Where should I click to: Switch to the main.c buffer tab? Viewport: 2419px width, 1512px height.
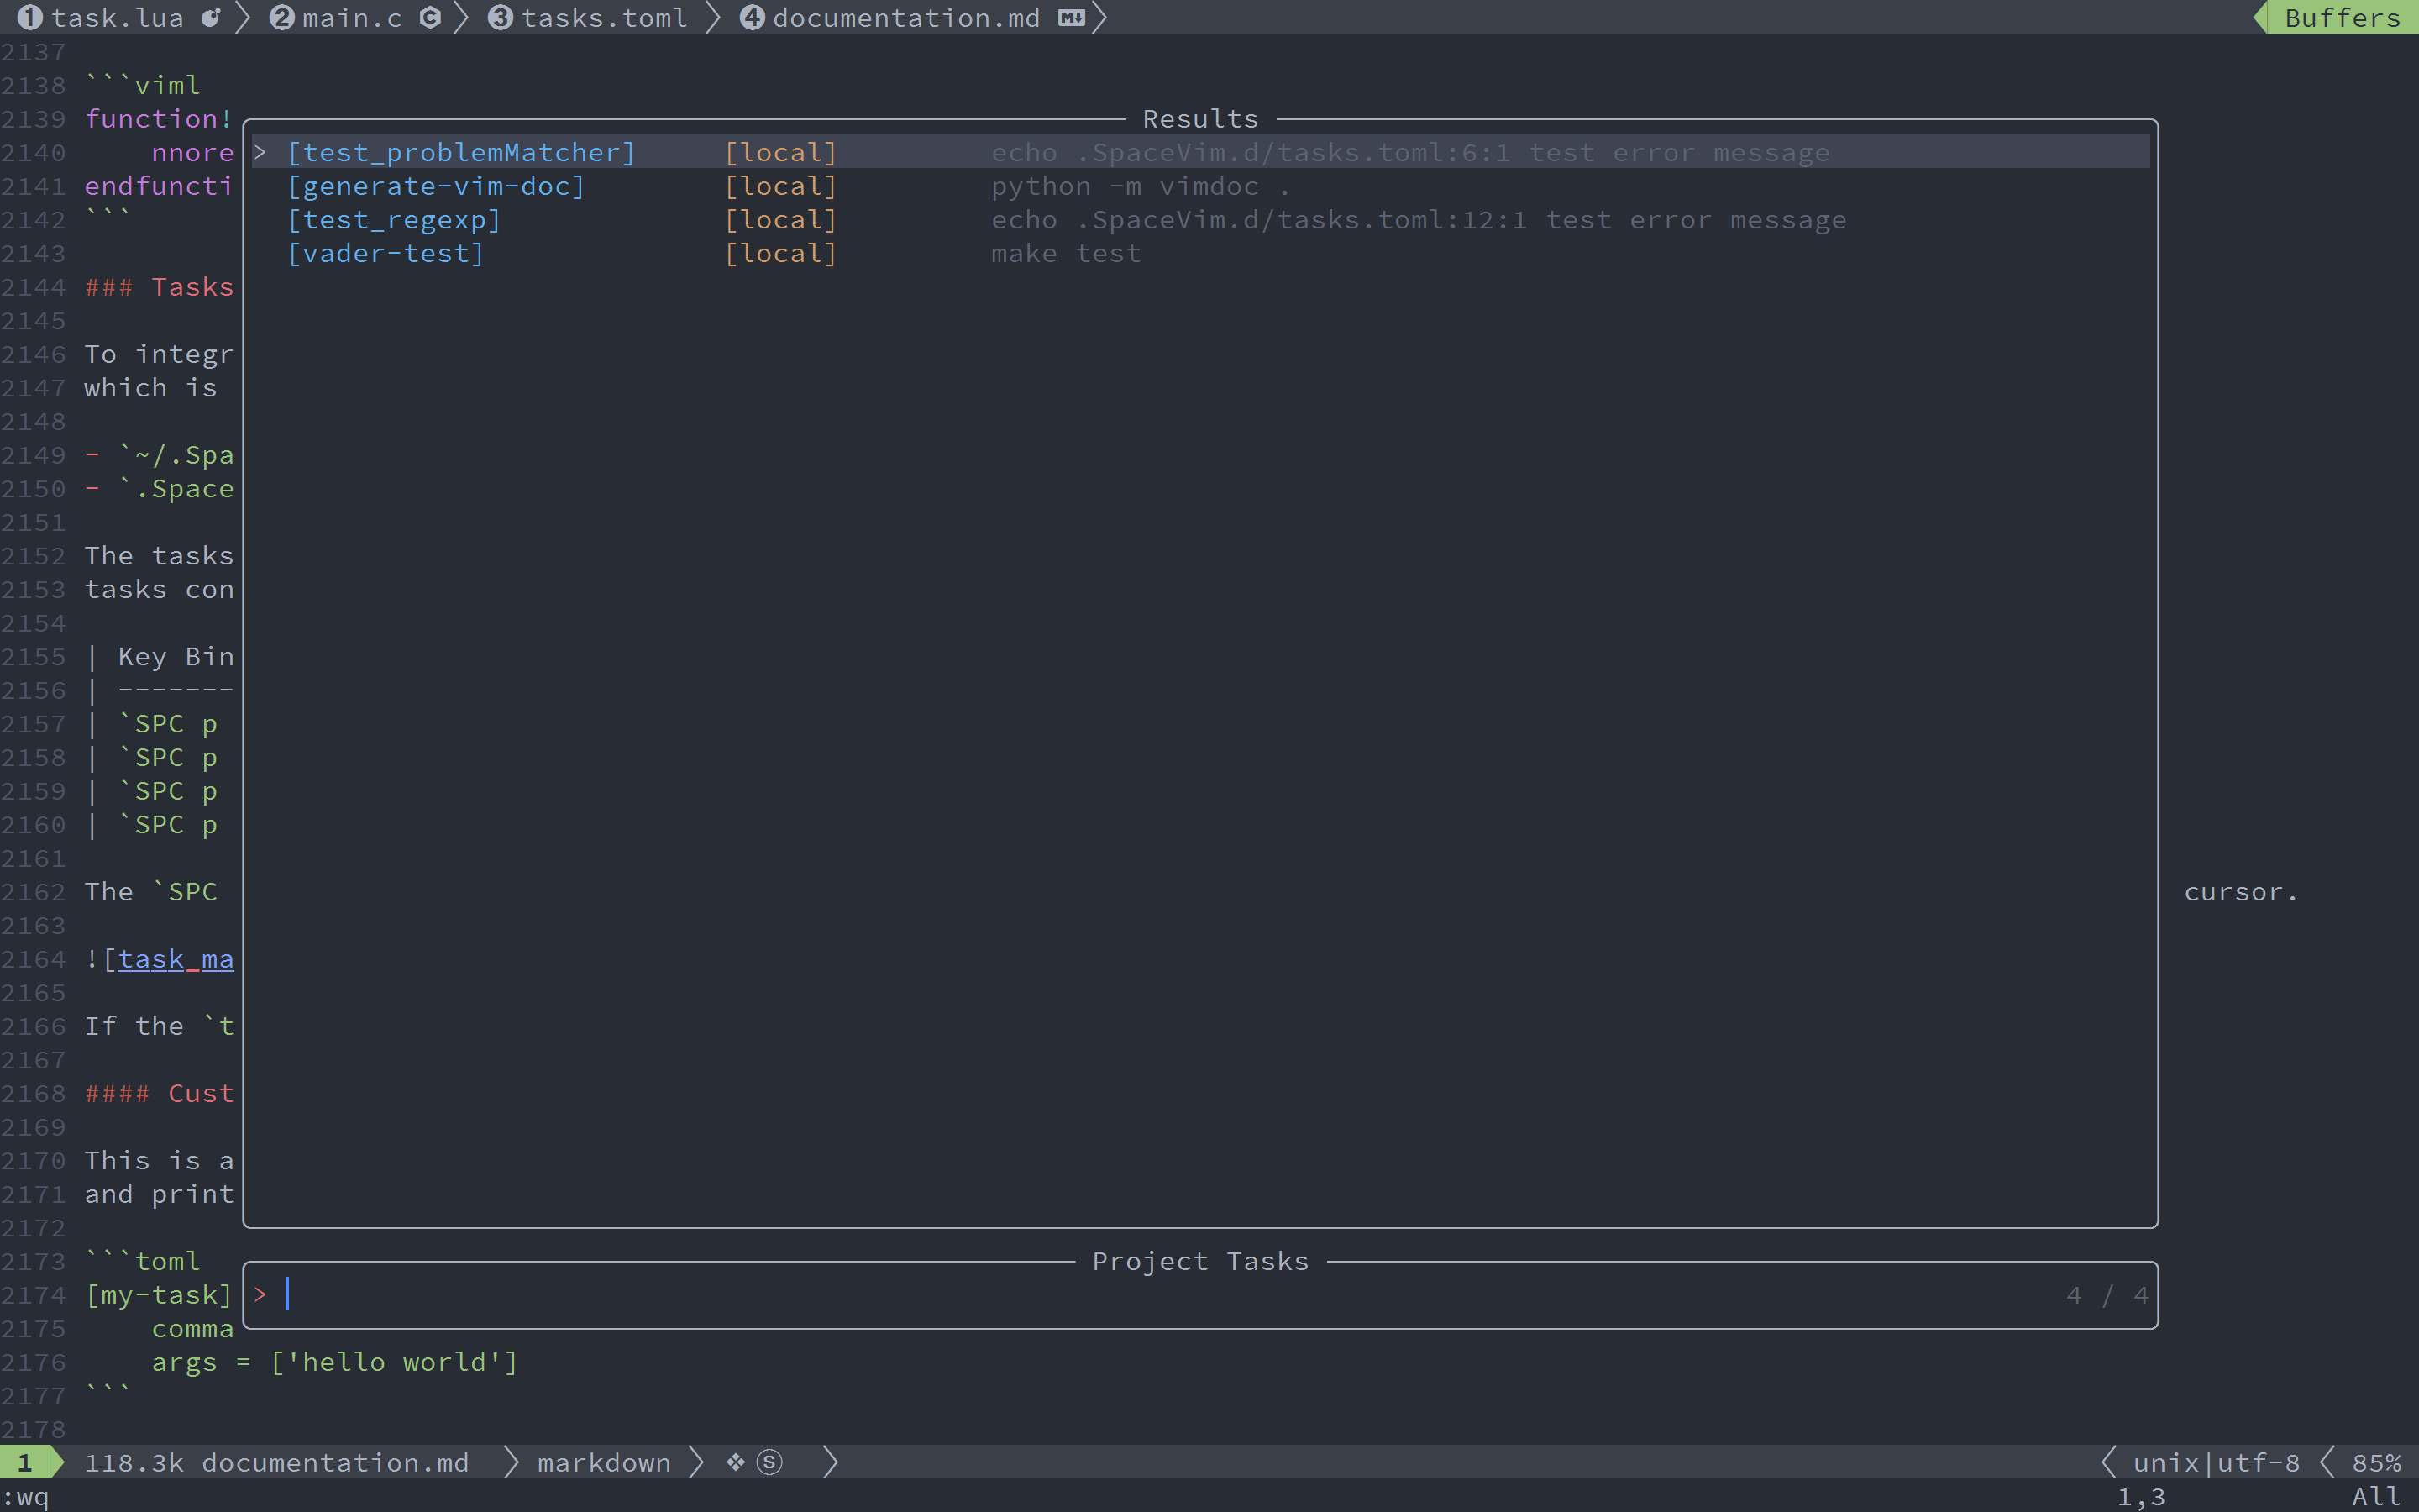tap(352, 17)
